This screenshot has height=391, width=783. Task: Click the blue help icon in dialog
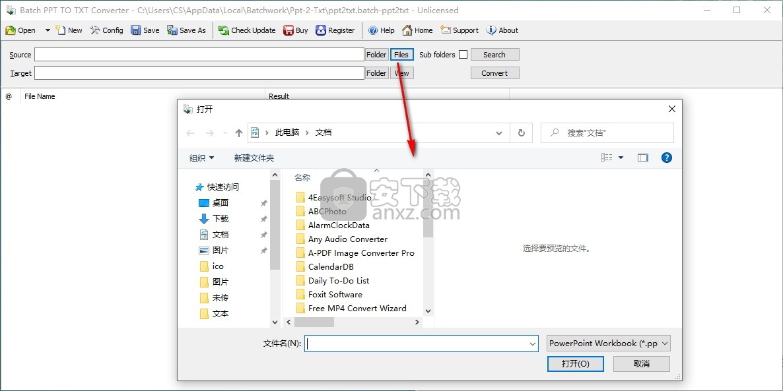667,158
